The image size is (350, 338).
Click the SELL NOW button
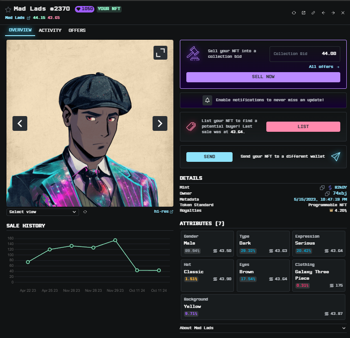tap(263, 77)
